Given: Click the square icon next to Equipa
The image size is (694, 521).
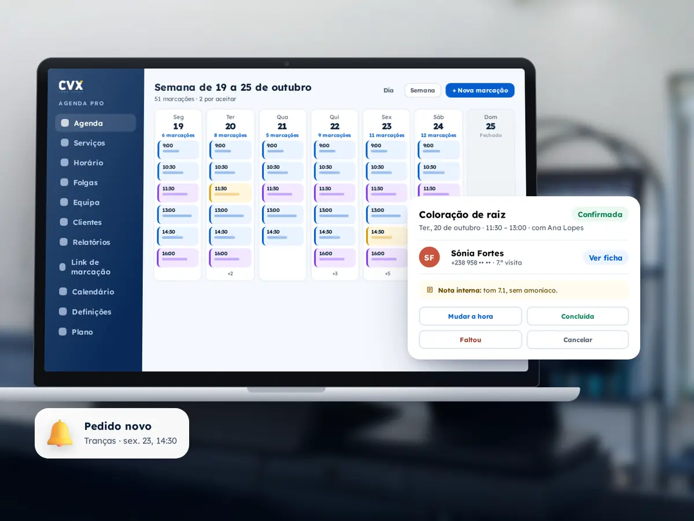Looking at the screenshot, I should [x=64, y=203].
